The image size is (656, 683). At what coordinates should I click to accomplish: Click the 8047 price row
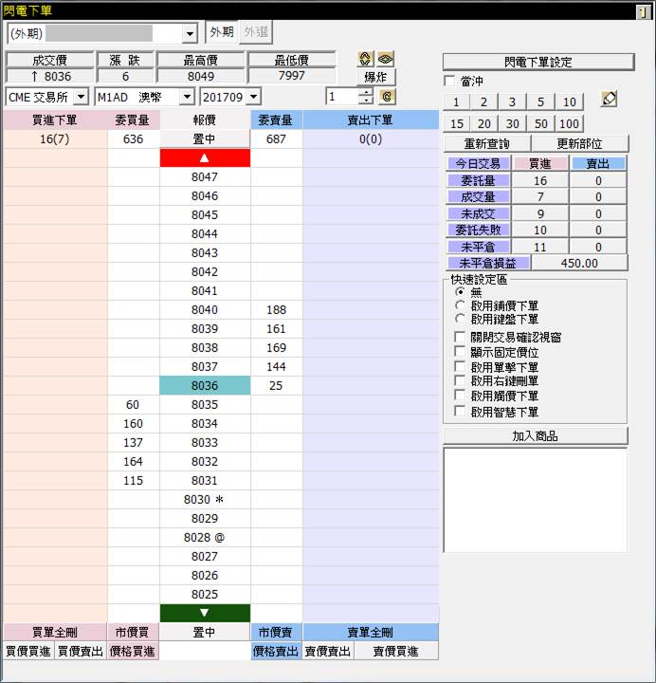(x=205, y=176)
